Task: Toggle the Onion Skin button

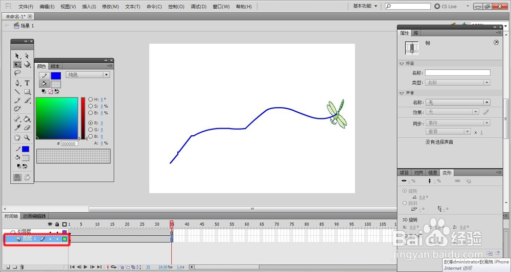Action: (x=122, y=267)
